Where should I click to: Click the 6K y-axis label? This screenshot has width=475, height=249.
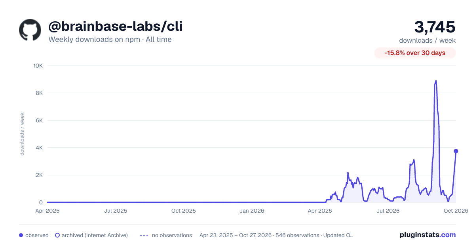39,120
